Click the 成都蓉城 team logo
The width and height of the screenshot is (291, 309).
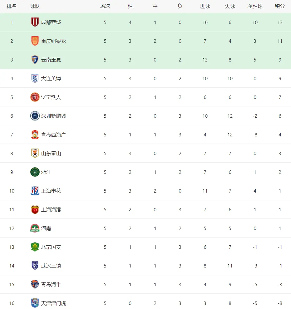tap(35, 22)
